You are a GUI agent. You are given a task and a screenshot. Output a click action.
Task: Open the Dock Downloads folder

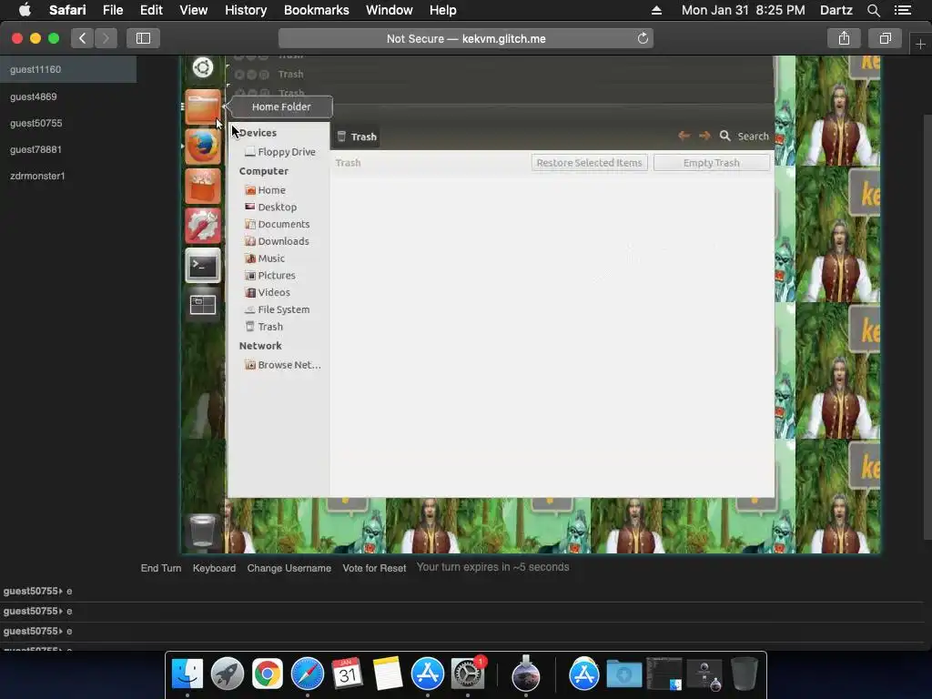pyautogui.click(x=623, y=674)
